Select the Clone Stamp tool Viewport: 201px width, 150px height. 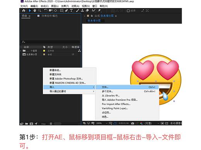pyautogui.click(x=82, y=11)
